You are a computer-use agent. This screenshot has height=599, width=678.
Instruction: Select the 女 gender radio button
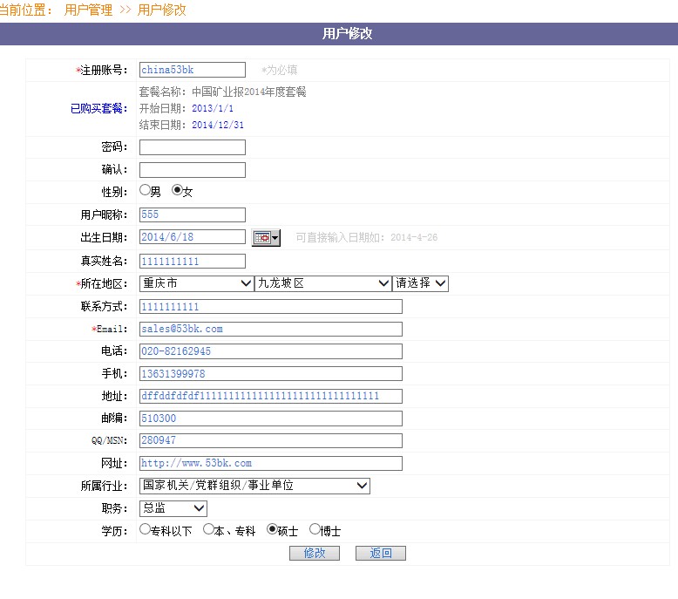click(x=177, y=190)
